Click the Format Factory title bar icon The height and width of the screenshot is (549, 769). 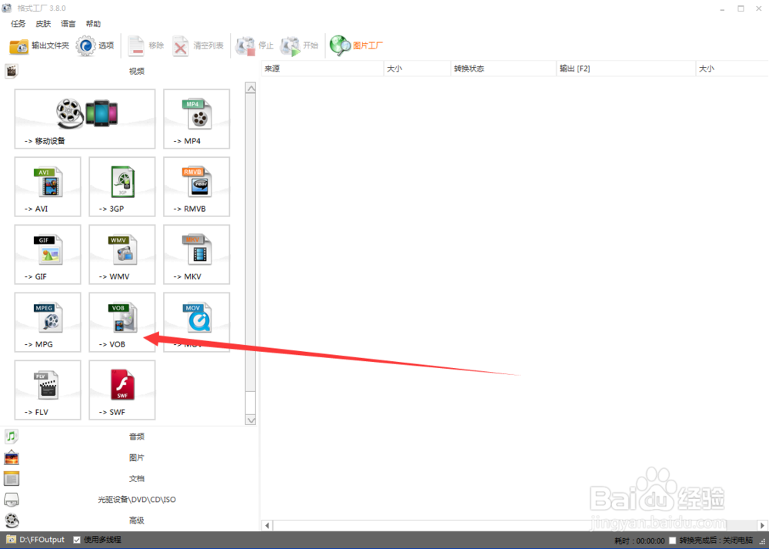click(x=7, y=8)
